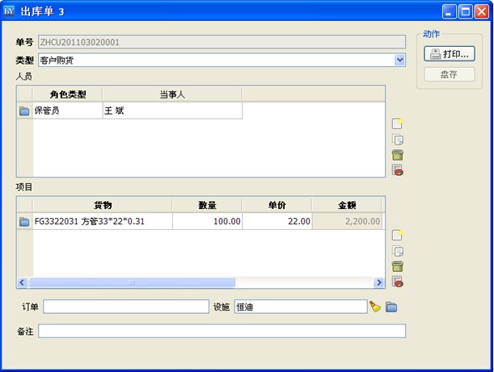Click red remove-all icon beside 项目 table
Viewport: 494px width, 372px height.
pyautogui.click(x=397, y=282)
